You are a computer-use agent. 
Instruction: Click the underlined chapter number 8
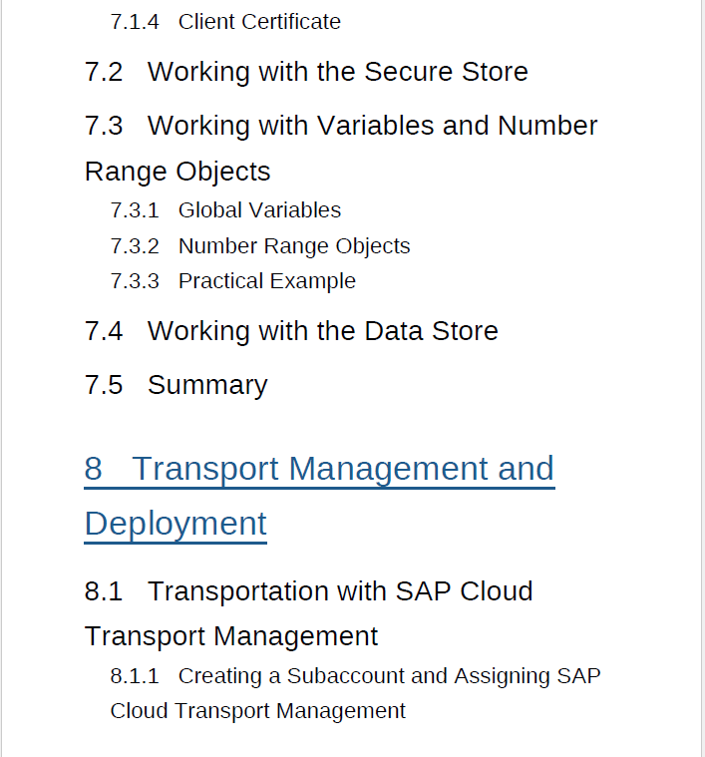[94, 469]
